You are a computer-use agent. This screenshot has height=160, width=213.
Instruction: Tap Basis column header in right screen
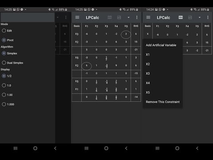click(x=148, y=26)
